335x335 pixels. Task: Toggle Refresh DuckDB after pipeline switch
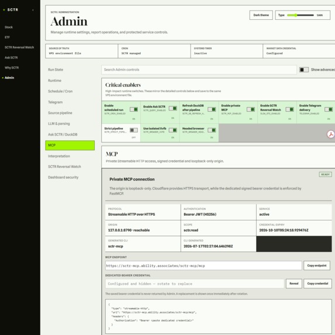(212, 109)
